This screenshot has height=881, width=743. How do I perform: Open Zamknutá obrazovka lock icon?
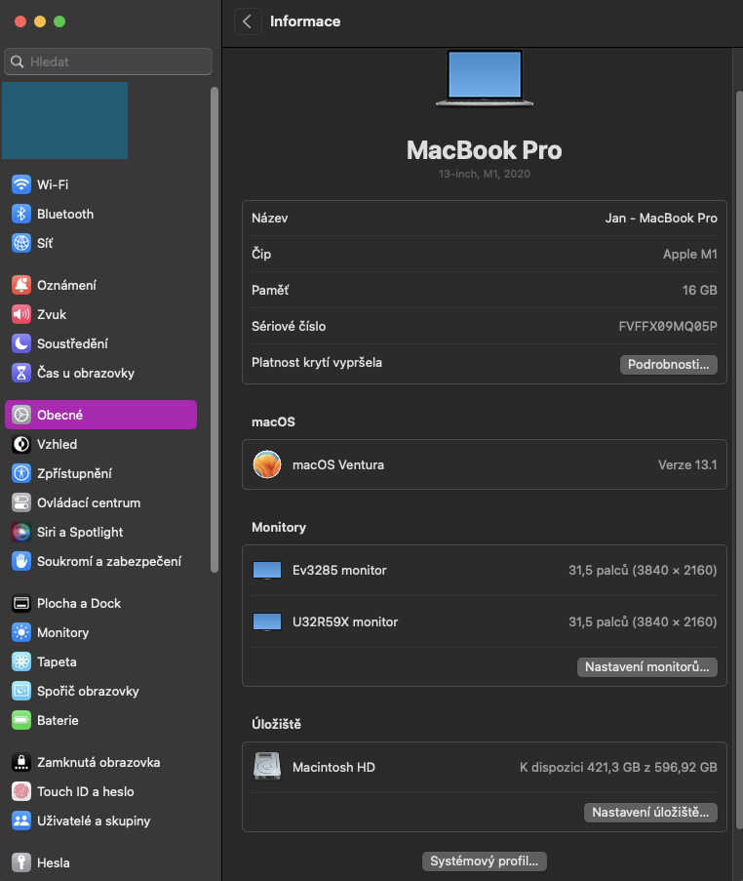(21, 762)
